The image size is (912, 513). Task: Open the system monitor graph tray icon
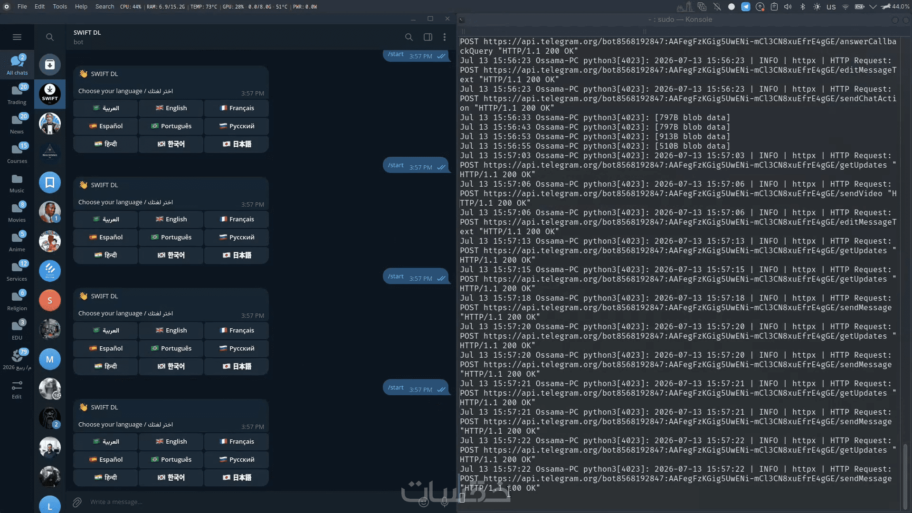pyautogui.click(x=685, y=7)
